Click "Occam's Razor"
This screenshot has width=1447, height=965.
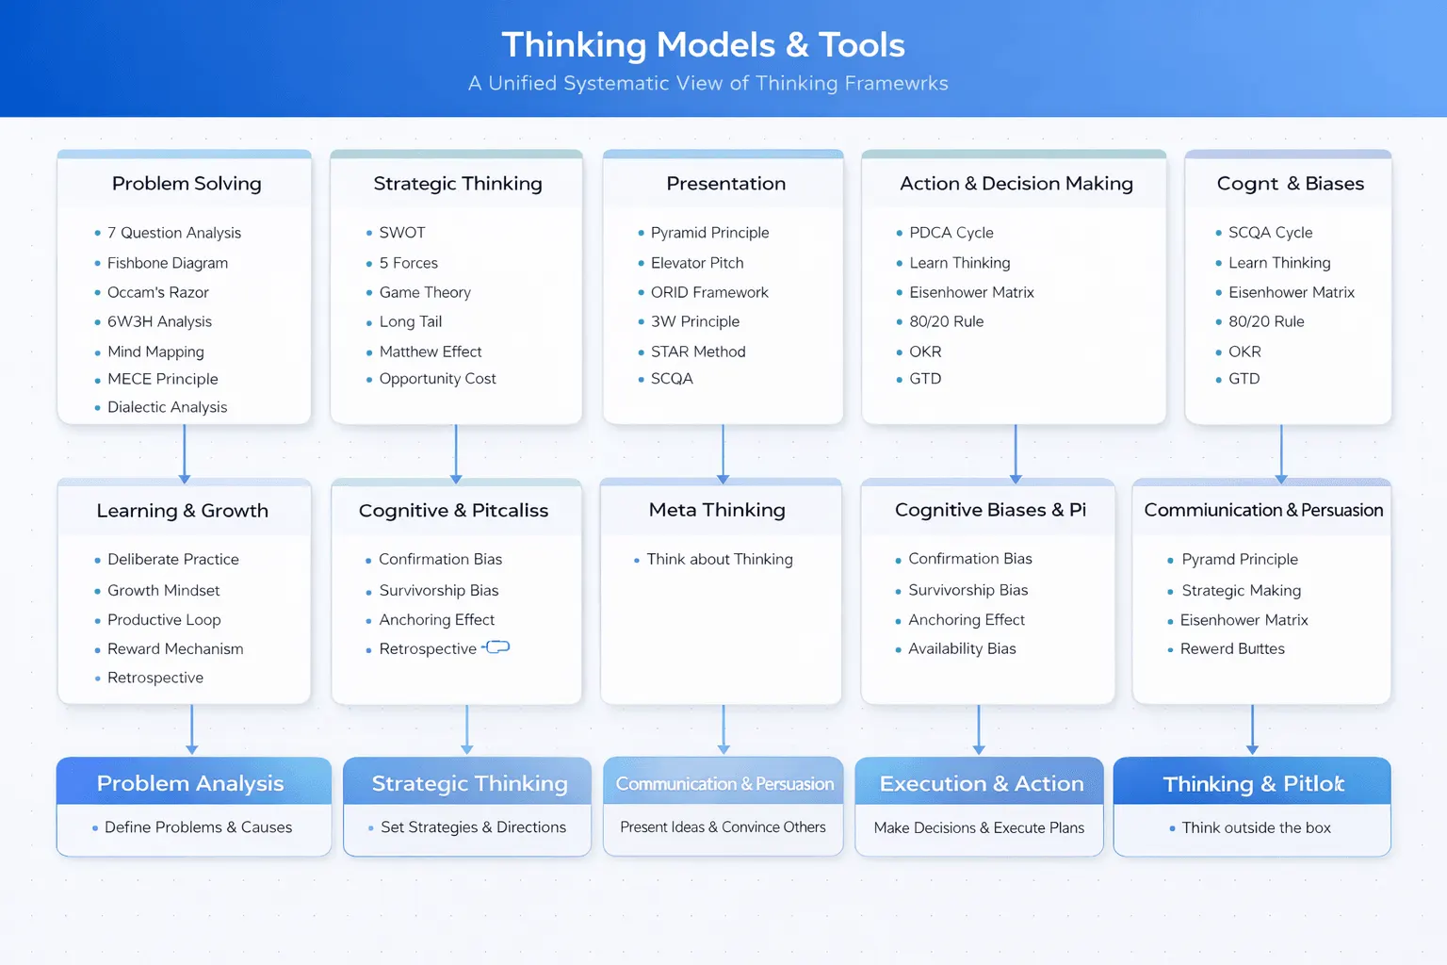click(x=158, y=292)
